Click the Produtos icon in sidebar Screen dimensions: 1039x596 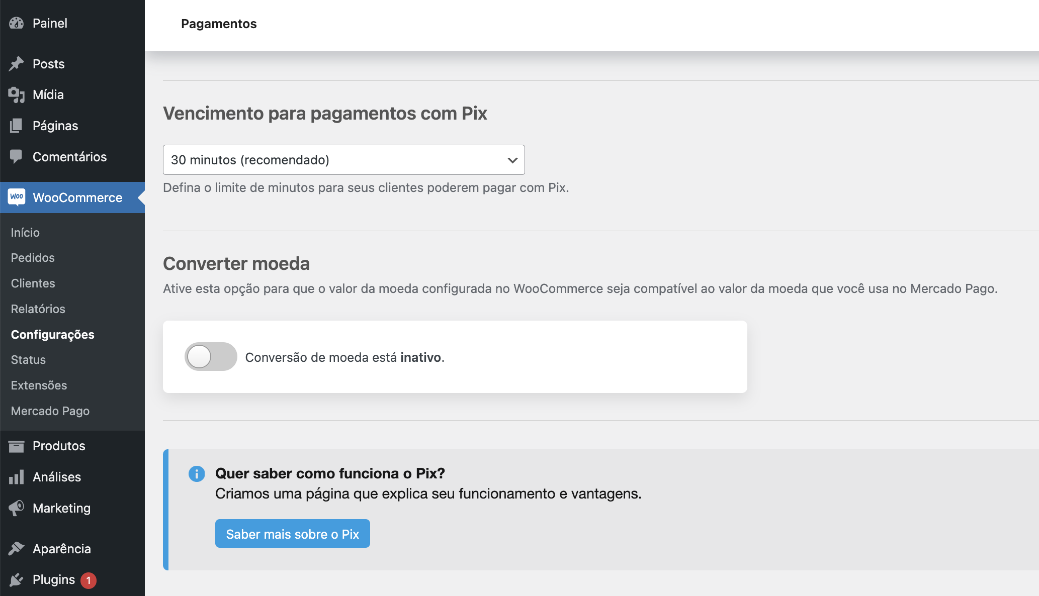[x=17, y=445]
